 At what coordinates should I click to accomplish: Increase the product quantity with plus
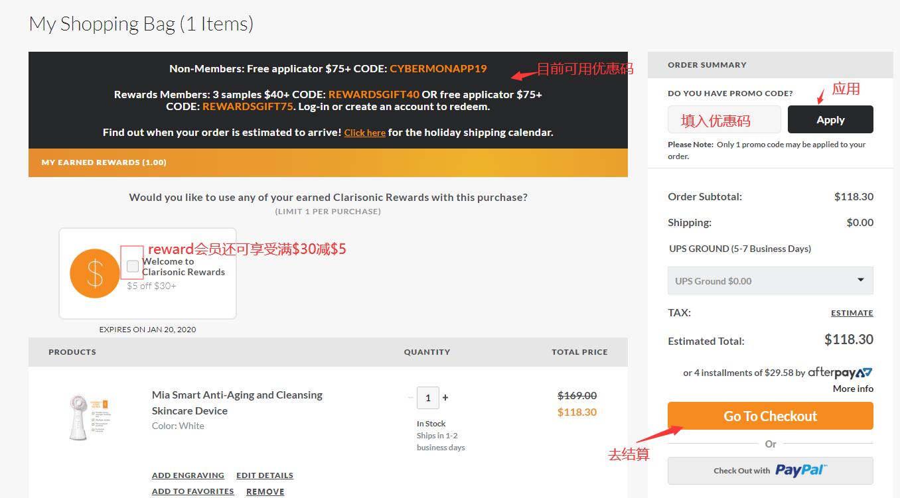tap(445, 397)
